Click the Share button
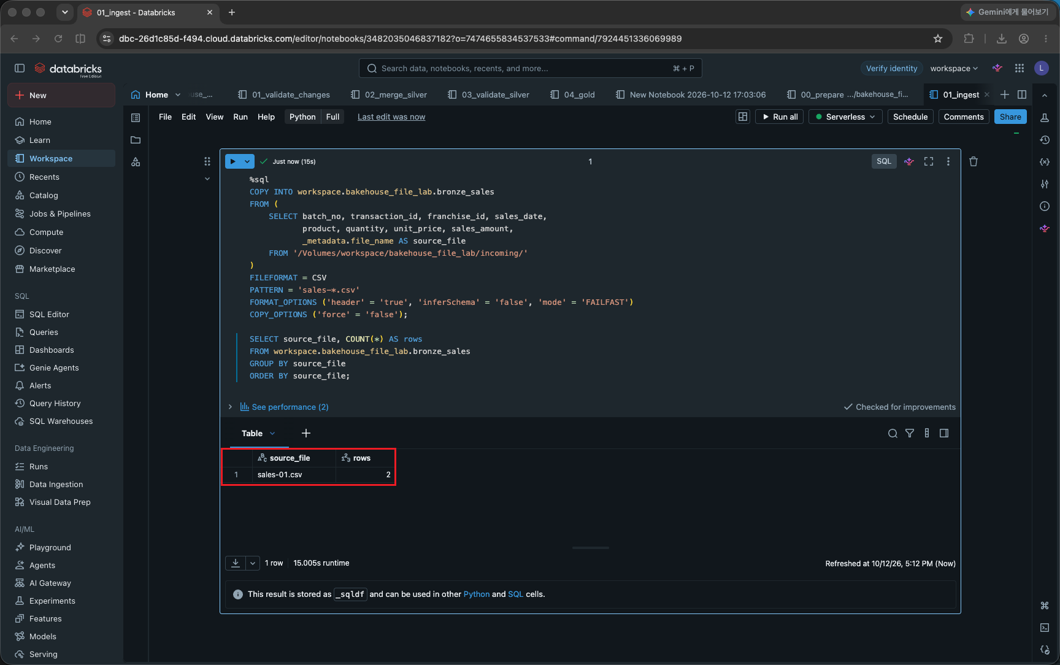 (1010, 117)
